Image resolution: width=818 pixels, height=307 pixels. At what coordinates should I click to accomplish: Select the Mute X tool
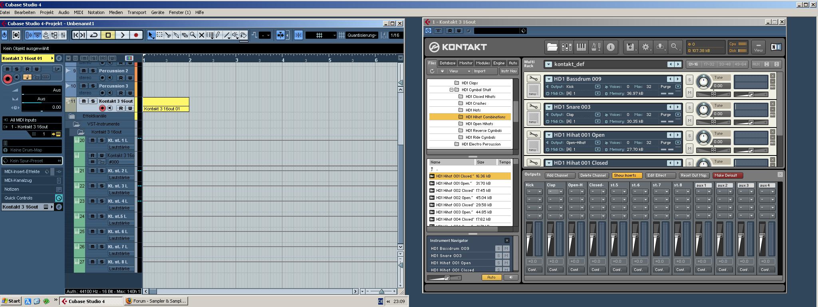coord(201,35)
